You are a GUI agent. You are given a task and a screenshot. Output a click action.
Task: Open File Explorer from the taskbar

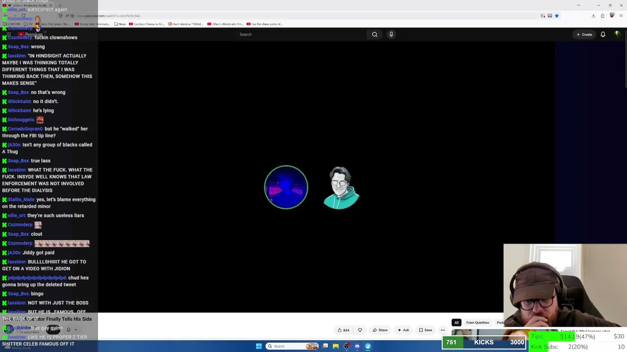pyautogui.click(x=336, y=346)
